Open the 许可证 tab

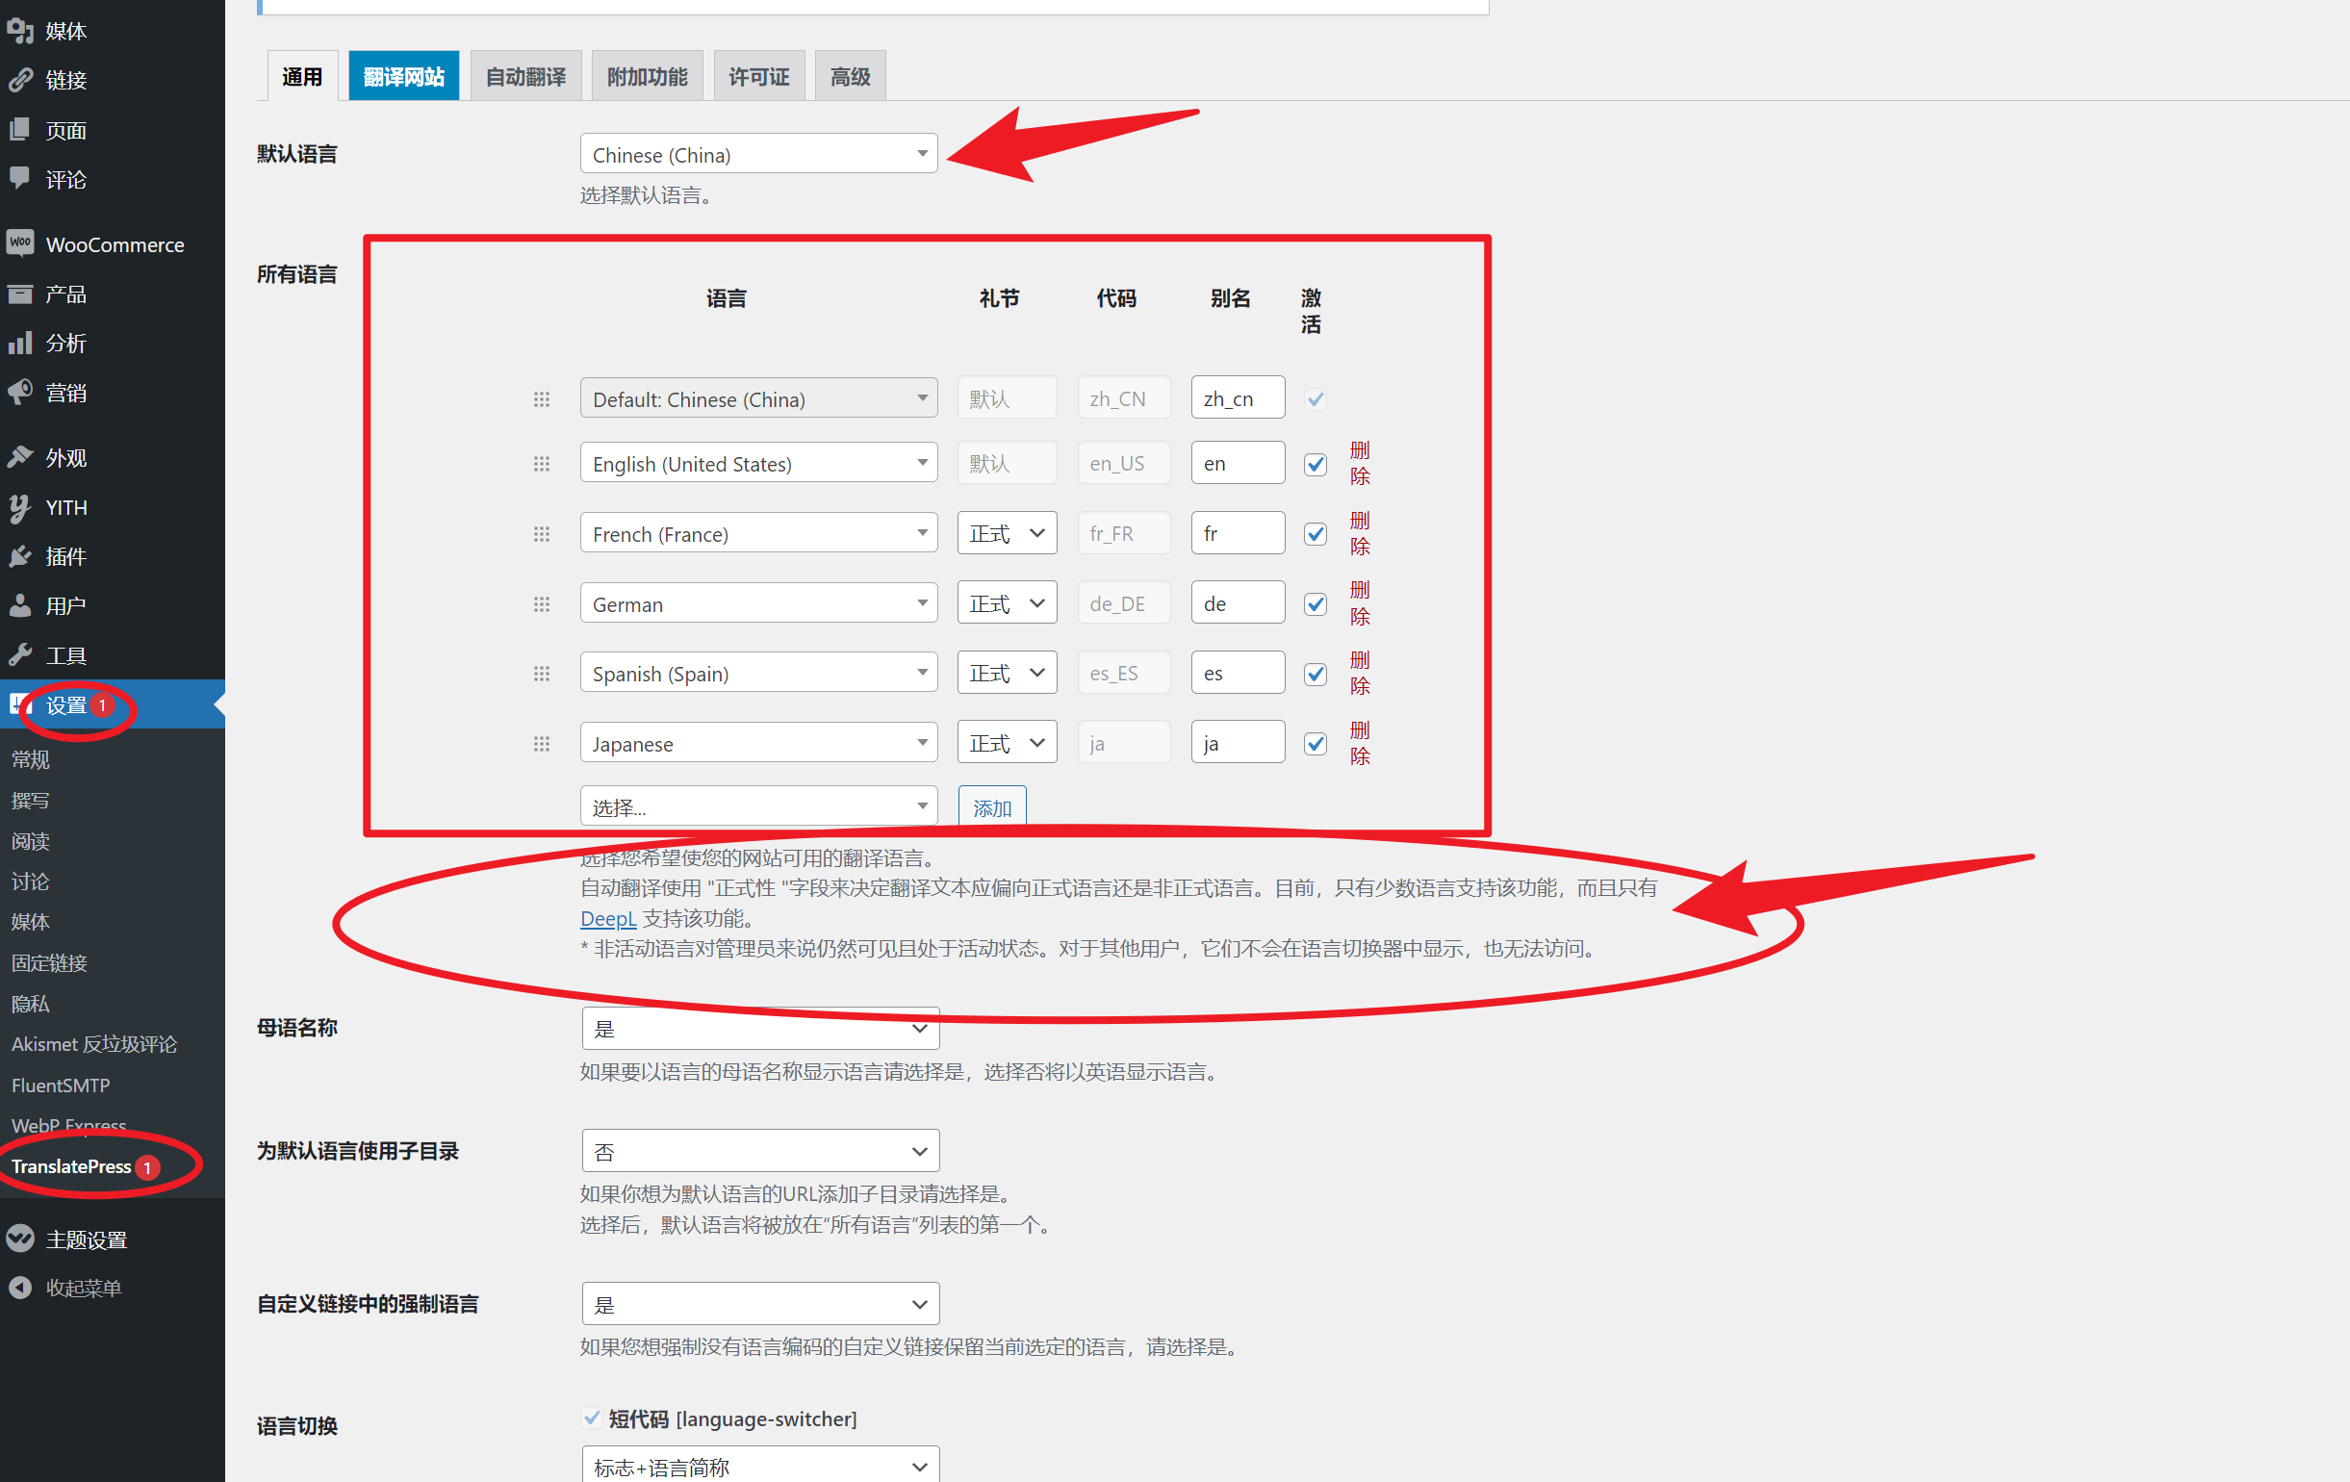[x=758, y=74]
